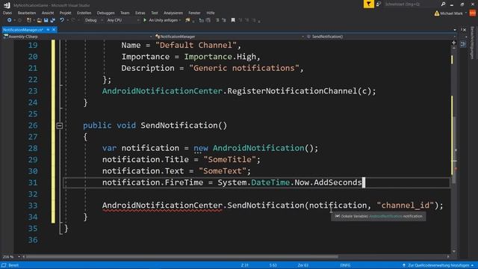Click 'AddSeconds' on line 31
478x269 pixels.
tap(338, 182)
